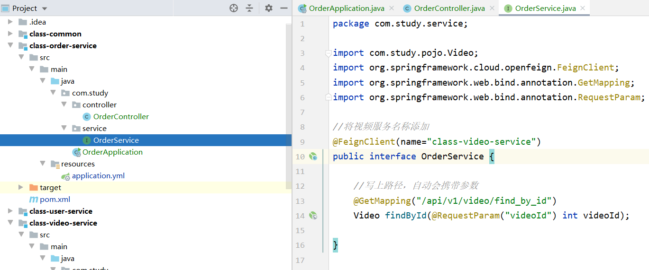Click FeignClient in import line 4

[x=585, y=67]
